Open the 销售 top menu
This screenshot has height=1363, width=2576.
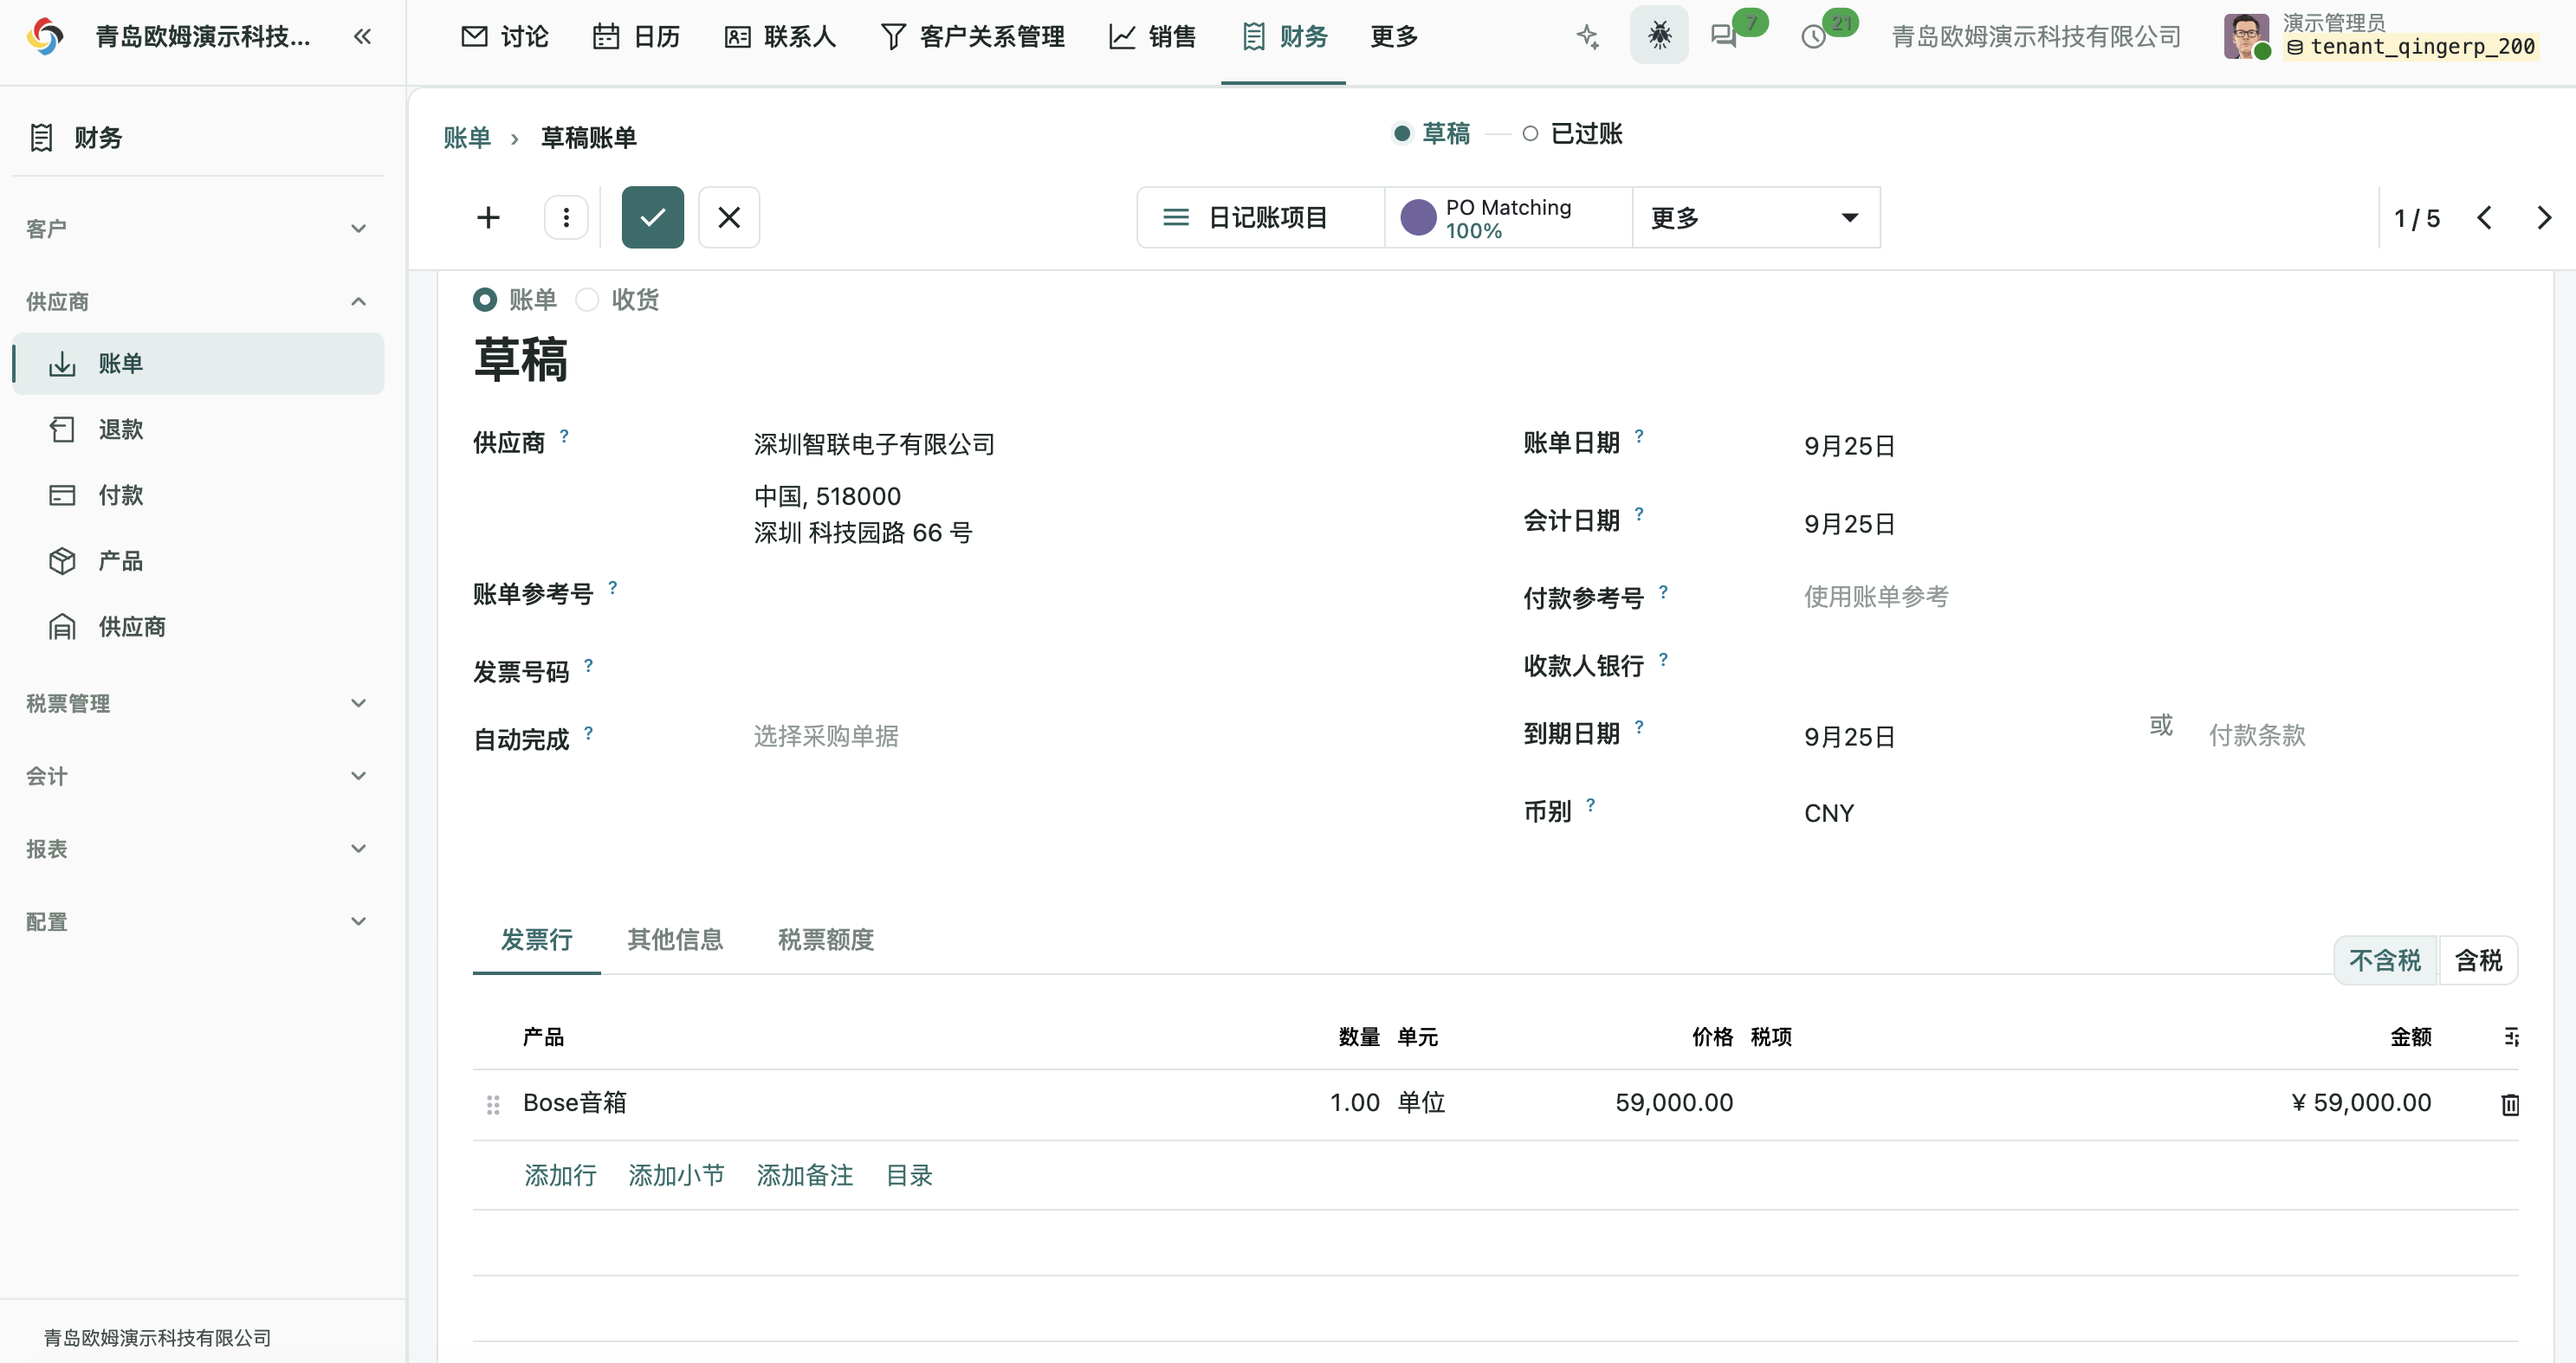point(1153,37)
